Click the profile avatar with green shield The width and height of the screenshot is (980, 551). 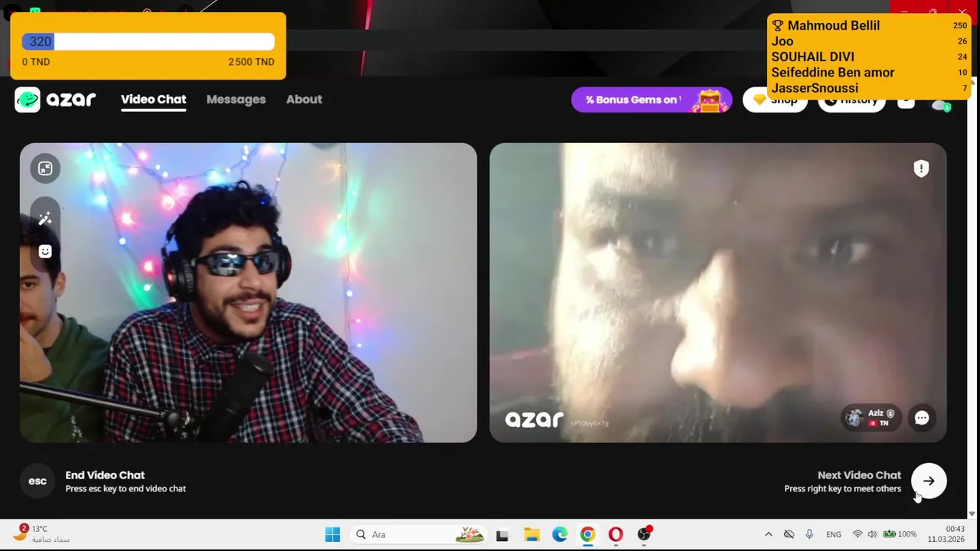pyautogui.click(x=941, y=104)
